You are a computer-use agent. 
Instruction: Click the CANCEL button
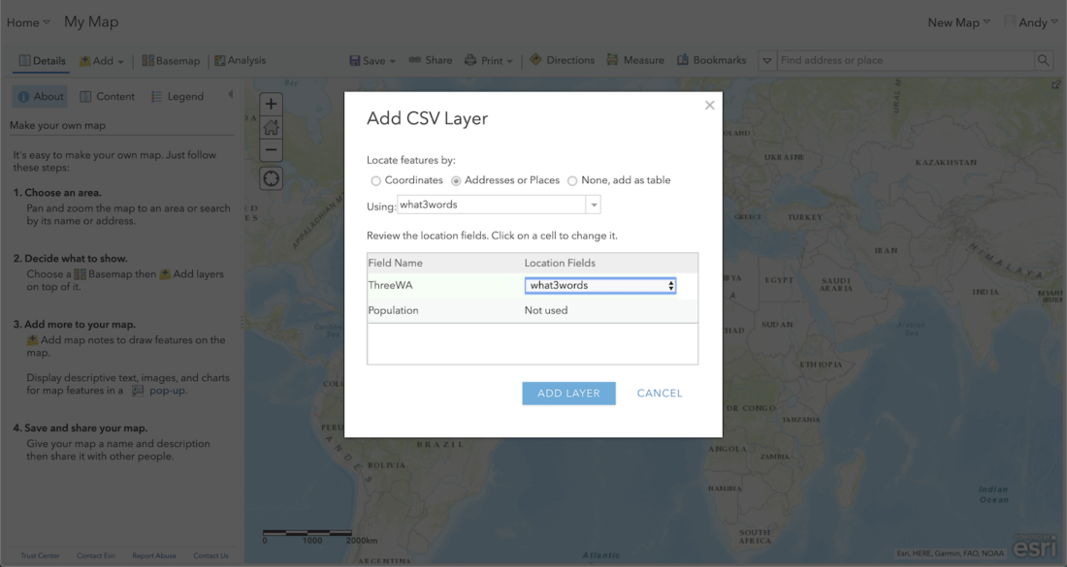tap(660, 393)
